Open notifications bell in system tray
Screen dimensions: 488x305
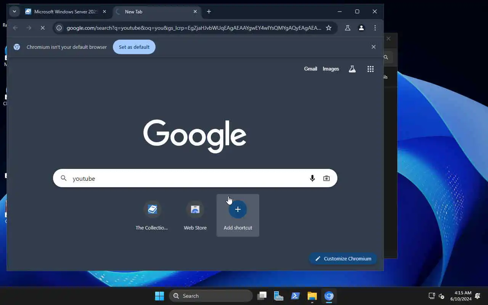click(478, 296)
